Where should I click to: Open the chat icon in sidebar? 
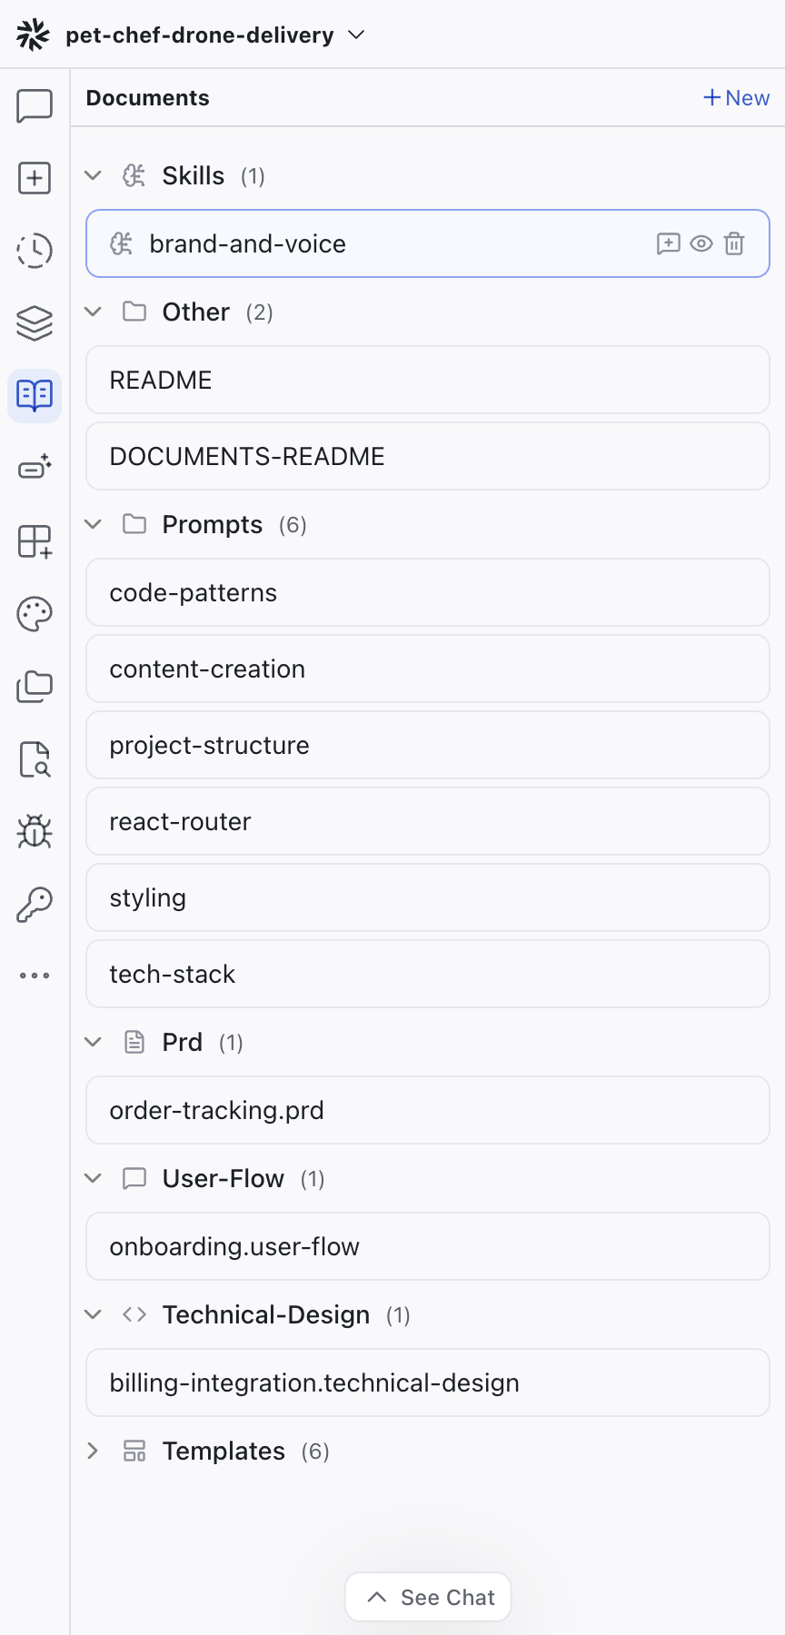click(35, 105)
